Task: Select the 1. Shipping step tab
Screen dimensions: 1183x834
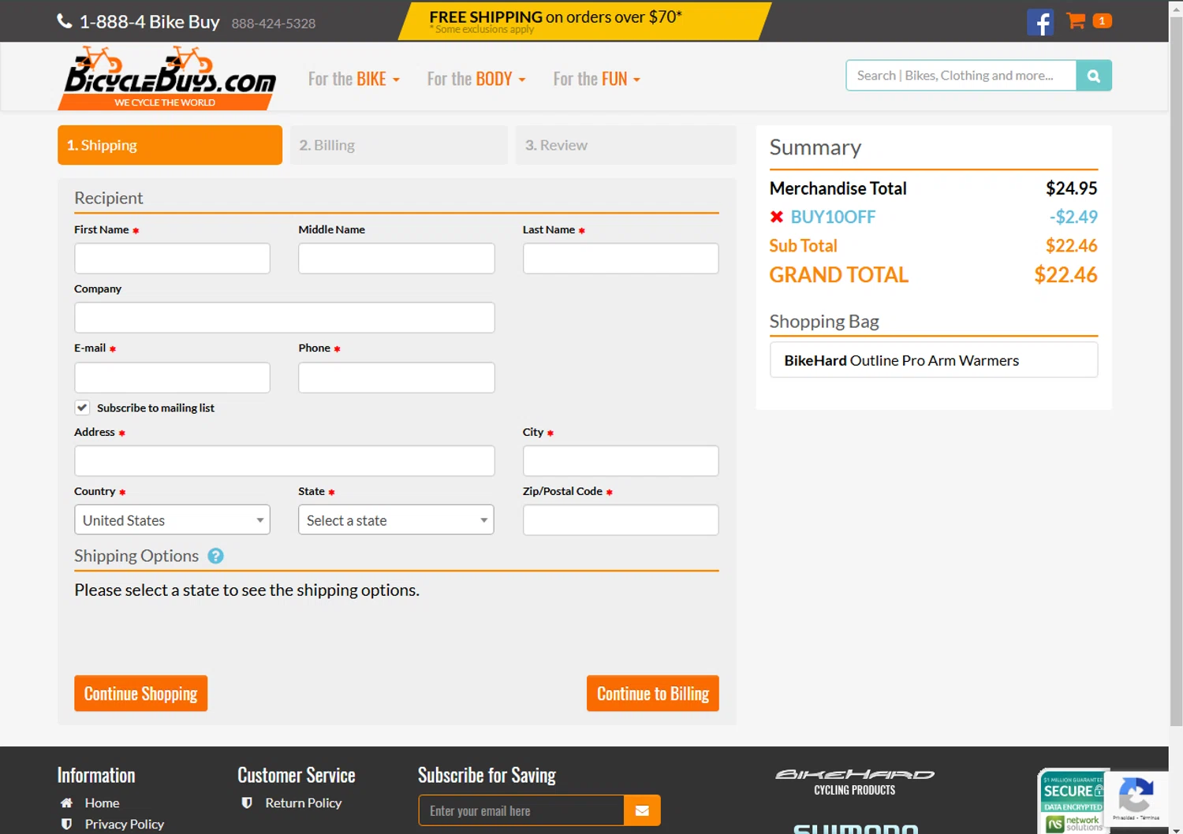Action: (170, 145)
